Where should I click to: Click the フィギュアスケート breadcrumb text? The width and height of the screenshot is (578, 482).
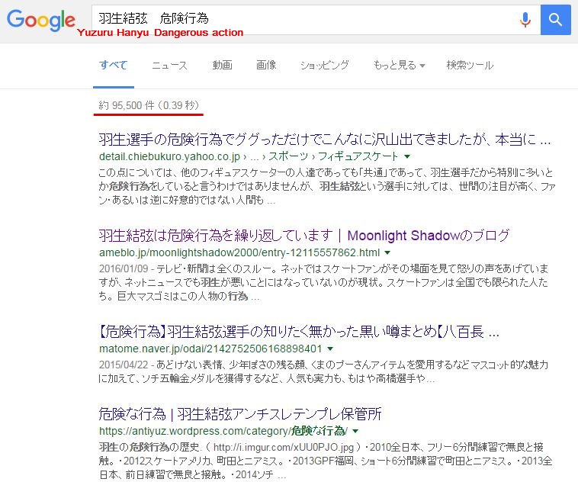click(358, 156)
